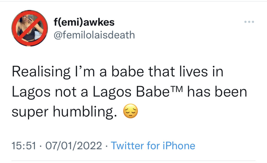Click the dot separator before Twitter for iPhone
Viewport: 267px width, 163px height.
[107, 146]
